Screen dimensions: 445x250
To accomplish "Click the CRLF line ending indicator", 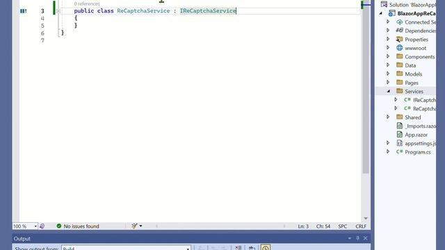I will click(361, 226).
